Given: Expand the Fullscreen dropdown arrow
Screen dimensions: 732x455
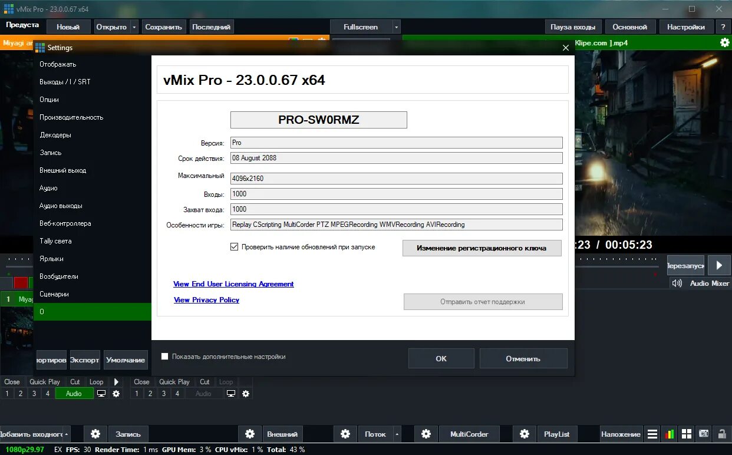Looking at the screenshot, I should (397, 27).
